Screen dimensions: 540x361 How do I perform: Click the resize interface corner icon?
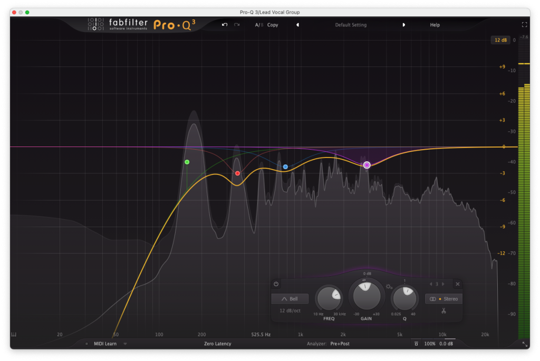(x=525, y=344)
